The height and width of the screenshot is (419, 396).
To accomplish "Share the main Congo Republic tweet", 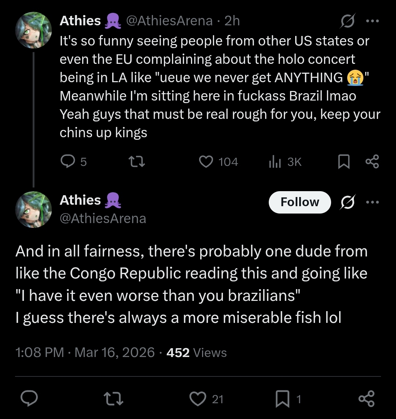I will pos(366,399).
